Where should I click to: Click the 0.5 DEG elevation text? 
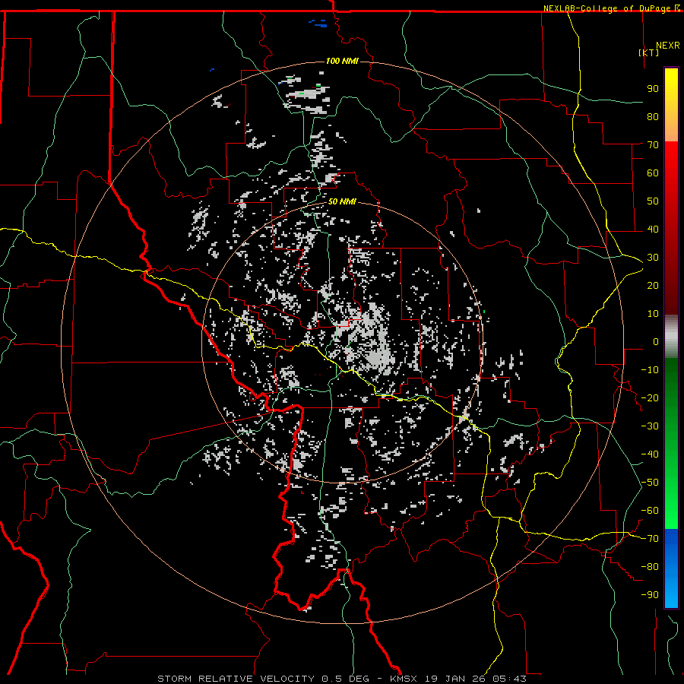point(345,679)
